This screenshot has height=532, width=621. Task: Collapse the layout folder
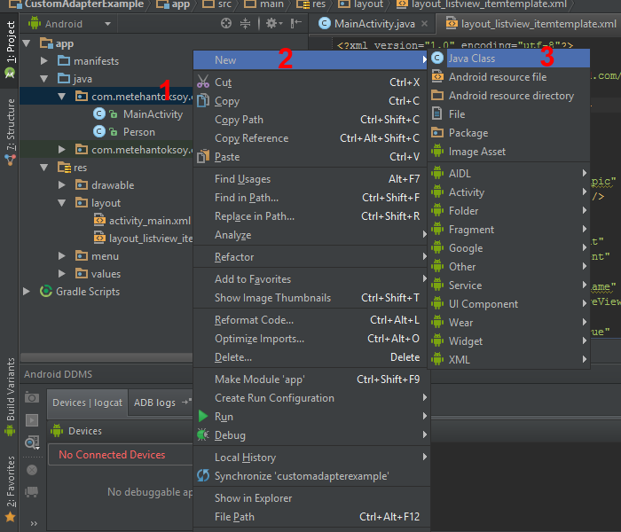pyautogui.click(x=62, y=203)
